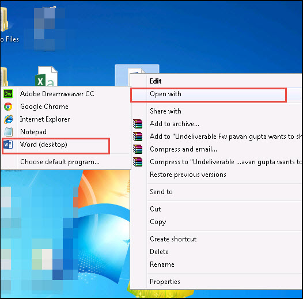Open file with Internet Explorer
The height and width of the screenshot is (299, 303).
(66, 119)
